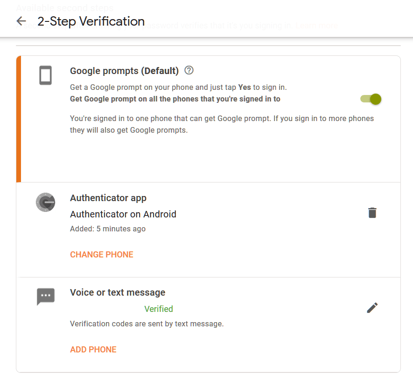The image size is (413, 385).
Task: Click 'Verification codes are sent by text message'
Action: (147, 324)
